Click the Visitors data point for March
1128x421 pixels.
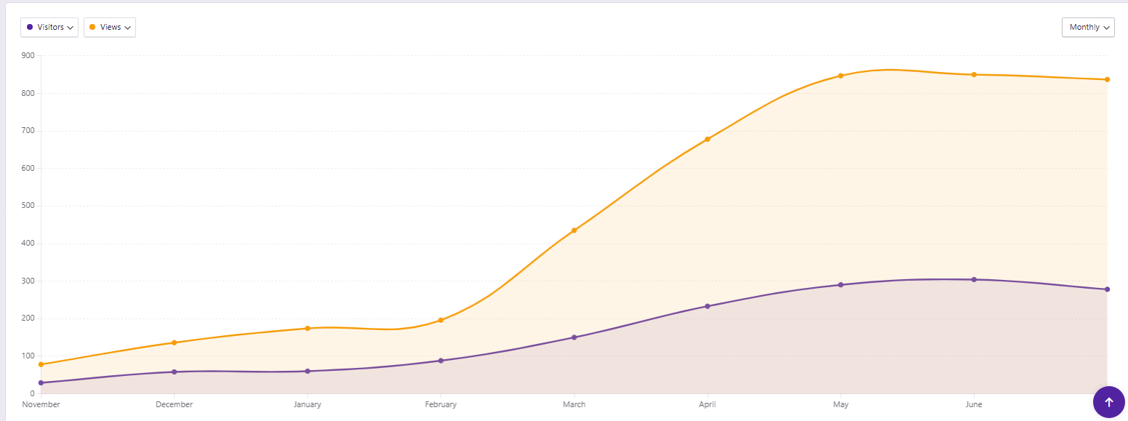[574, 337]
